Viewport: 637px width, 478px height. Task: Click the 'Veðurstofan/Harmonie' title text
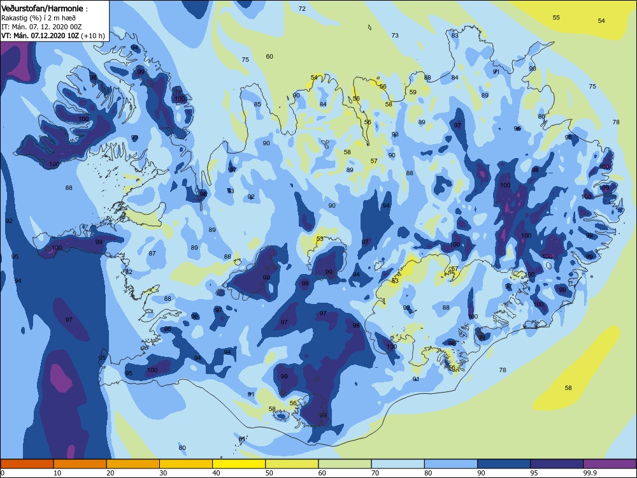(x=42, y=8)
